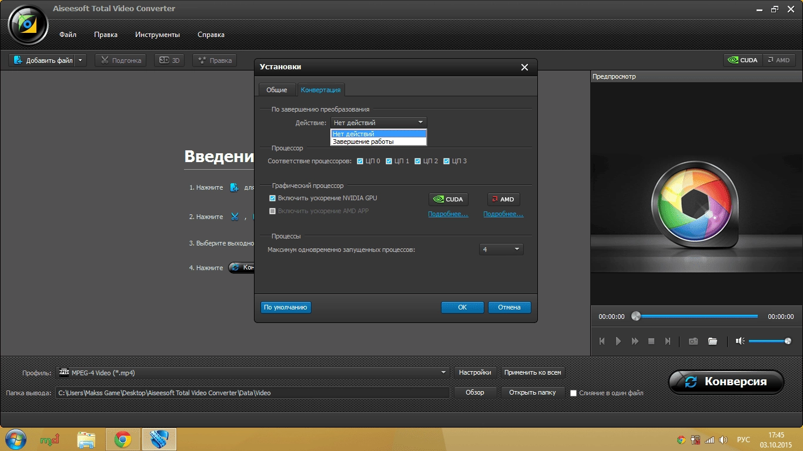The height and width of the screenshot is (451, 803).
Task: Click the stop button in preview
Action: 651,341
